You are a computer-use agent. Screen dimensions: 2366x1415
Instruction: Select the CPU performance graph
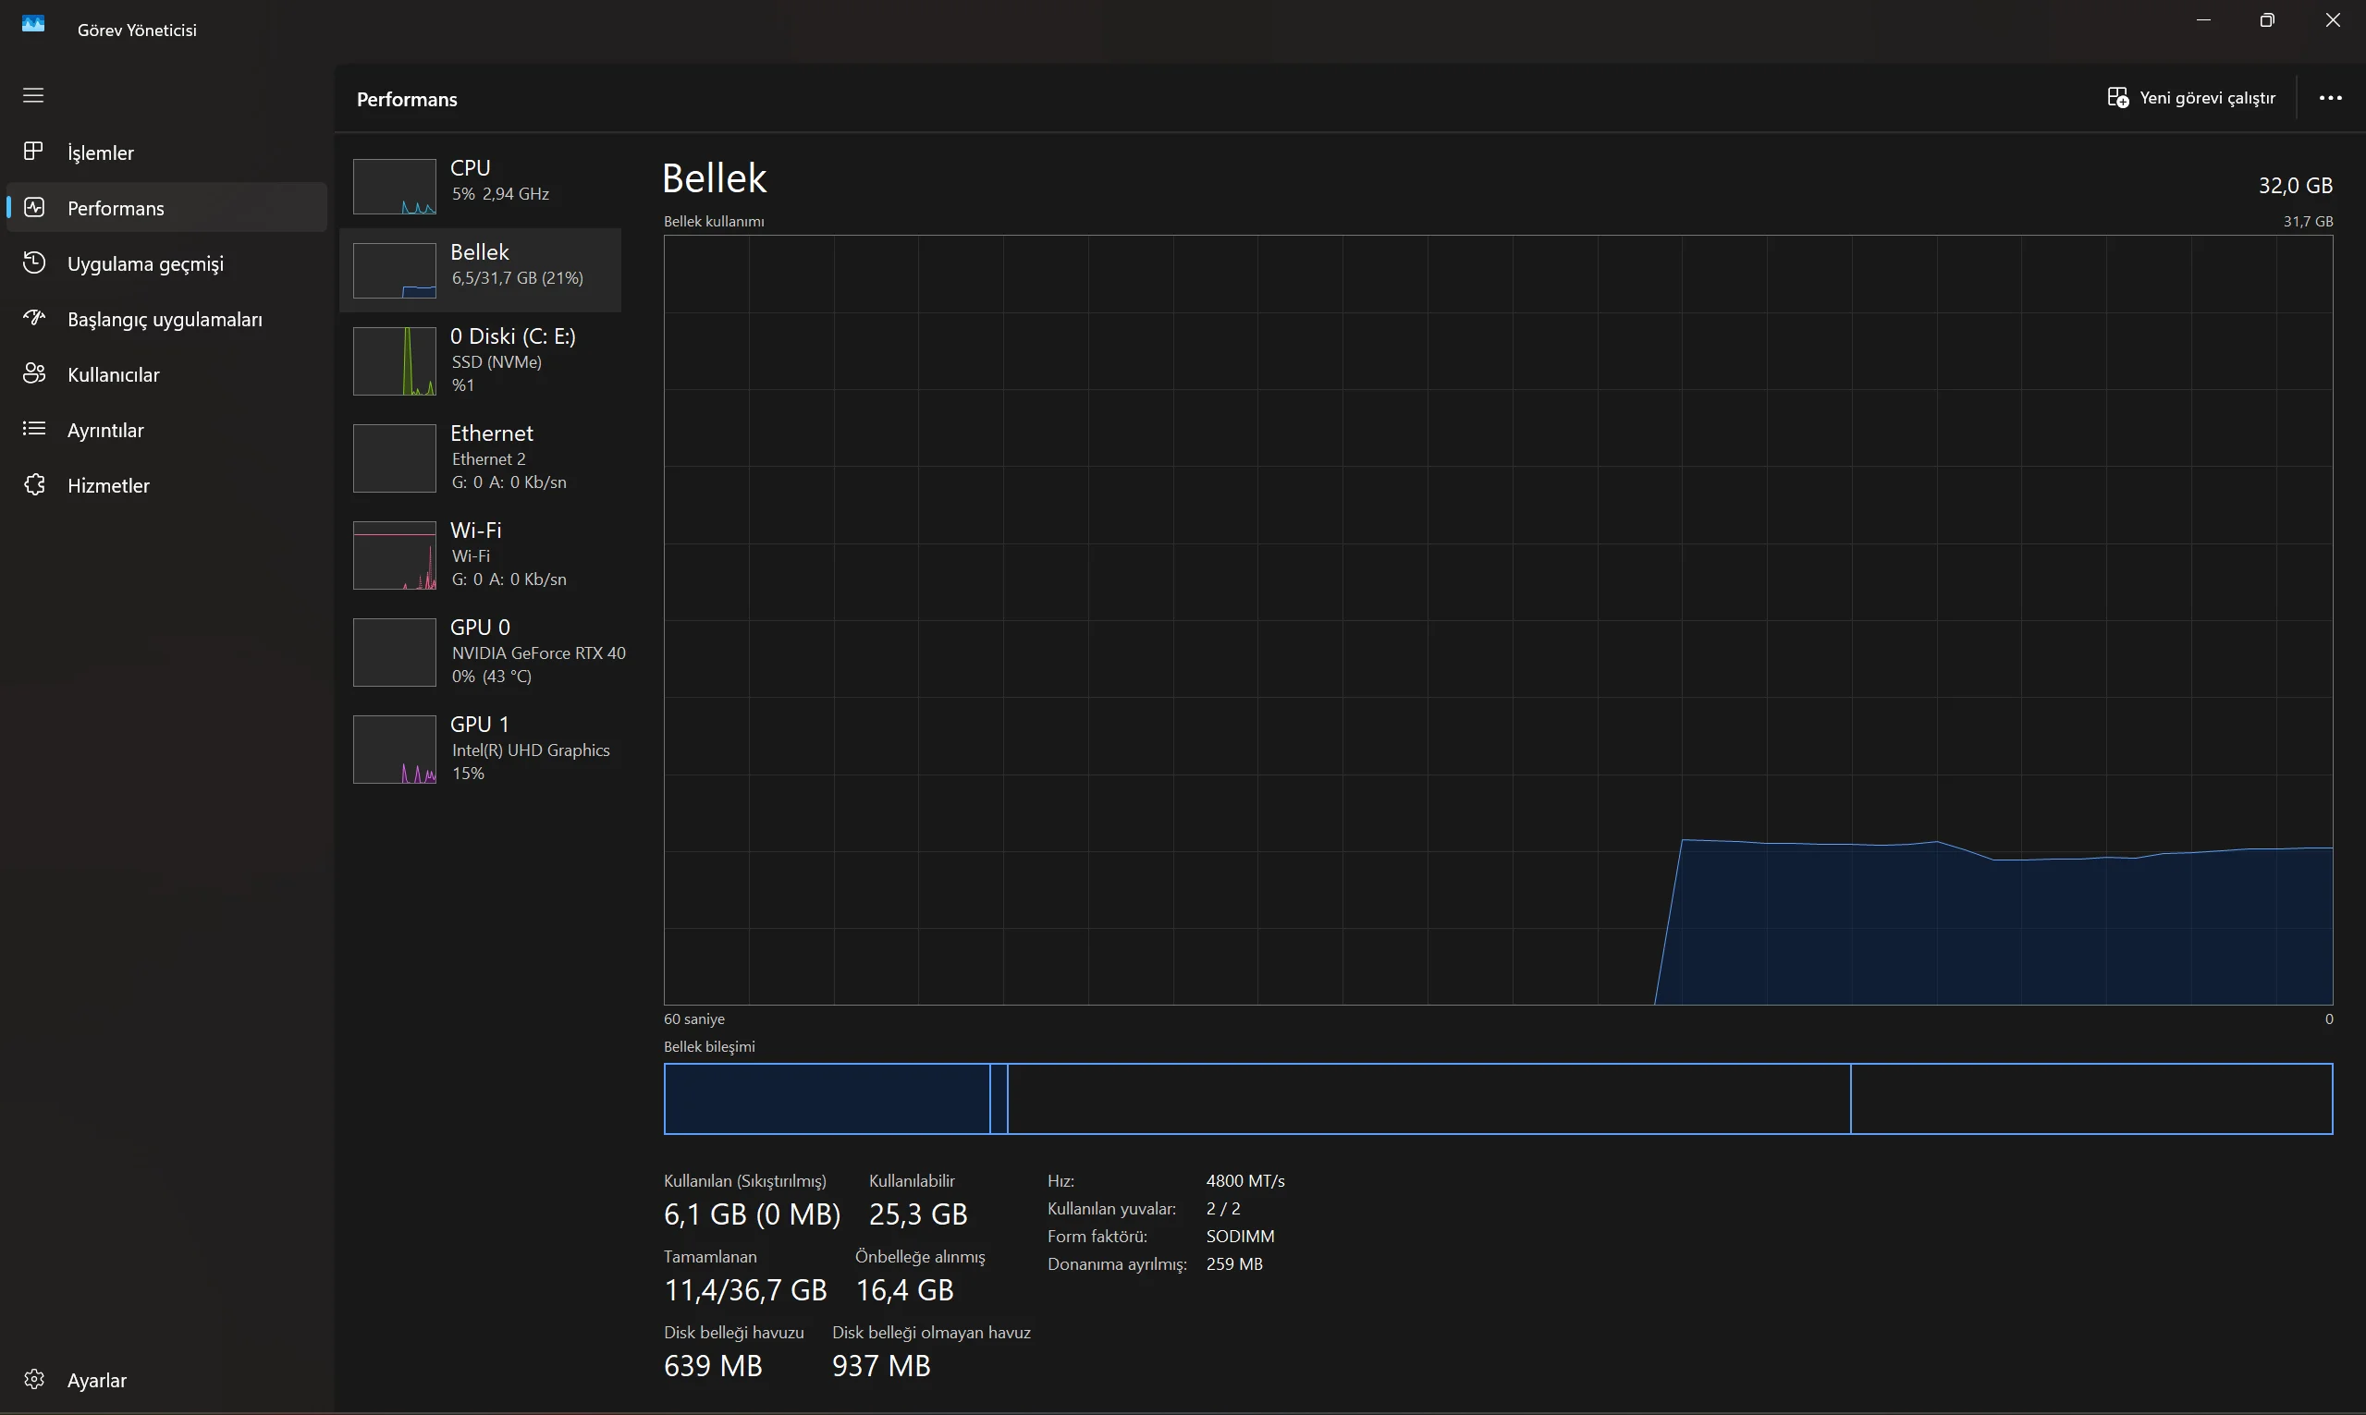click(x=394, y=186)
